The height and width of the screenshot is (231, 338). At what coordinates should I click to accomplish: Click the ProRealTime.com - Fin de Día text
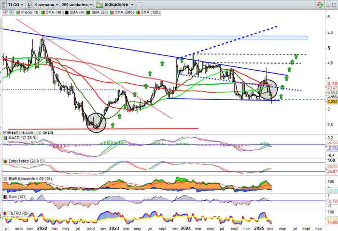click(x=28, y=132)
